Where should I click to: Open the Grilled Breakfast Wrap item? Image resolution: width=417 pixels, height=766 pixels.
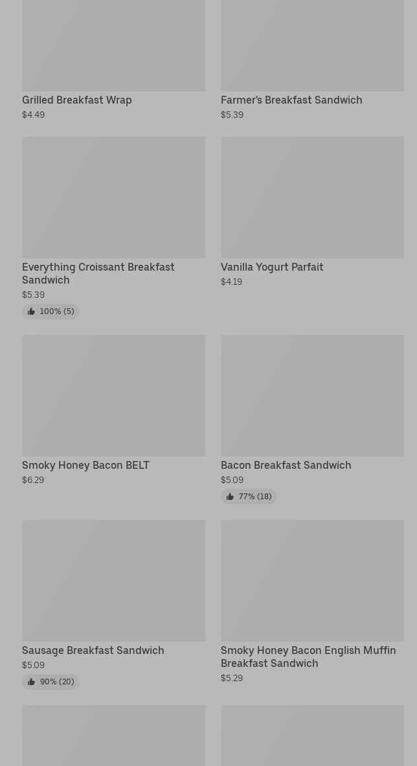(x=76, y=100)
